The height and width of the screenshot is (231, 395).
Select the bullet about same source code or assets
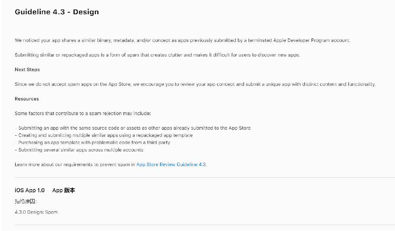pos(133,128)
